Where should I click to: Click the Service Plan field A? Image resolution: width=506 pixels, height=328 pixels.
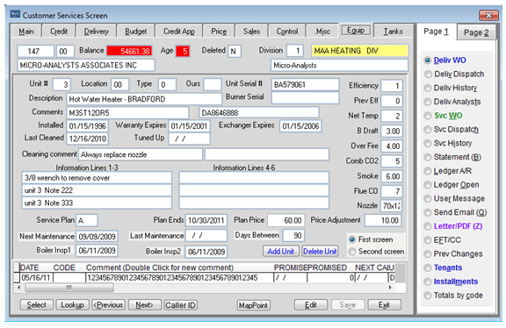pos(86,220)
